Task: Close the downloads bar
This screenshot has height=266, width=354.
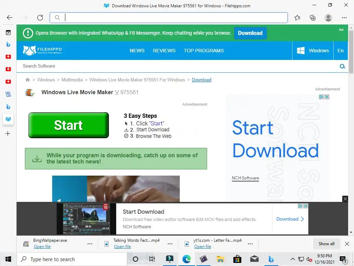Action: point(347,244)
